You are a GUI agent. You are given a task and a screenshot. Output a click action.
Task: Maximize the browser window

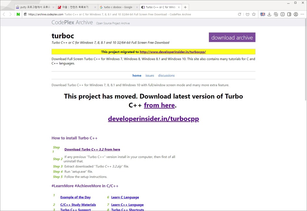coord(295,3)
